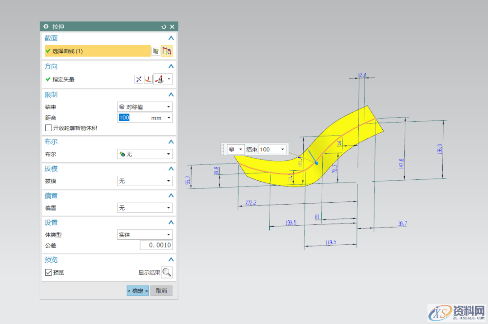
Task: Click the 确定 button
Action: pyautogui.click(x=137, y=291)
